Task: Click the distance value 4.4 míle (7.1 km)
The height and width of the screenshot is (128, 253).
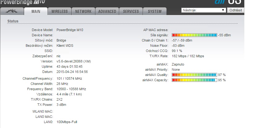Action: (x=69, y=94)
